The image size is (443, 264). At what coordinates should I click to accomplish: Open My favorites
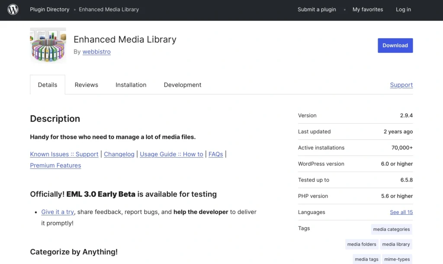tap(368, 10)
